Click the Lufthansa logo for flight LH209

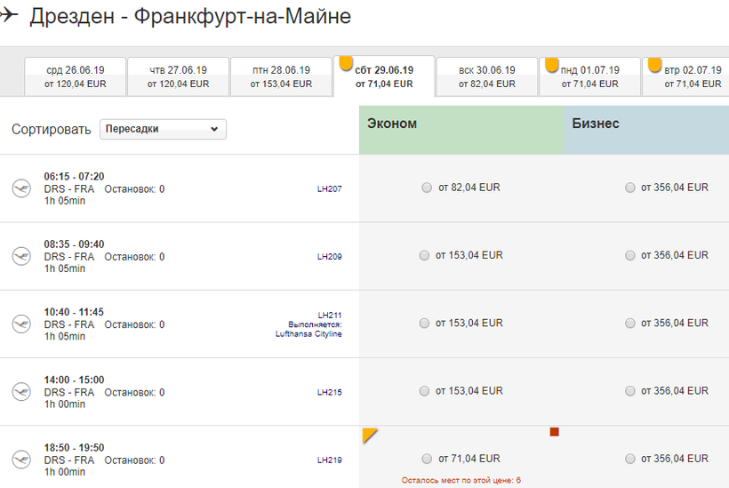point(20,256)
